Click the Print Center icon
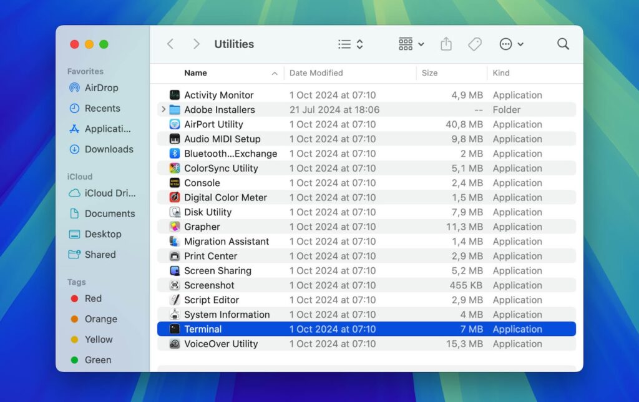Image resolution: width=639 pixels, height=402 pixels. coord(175,256)
